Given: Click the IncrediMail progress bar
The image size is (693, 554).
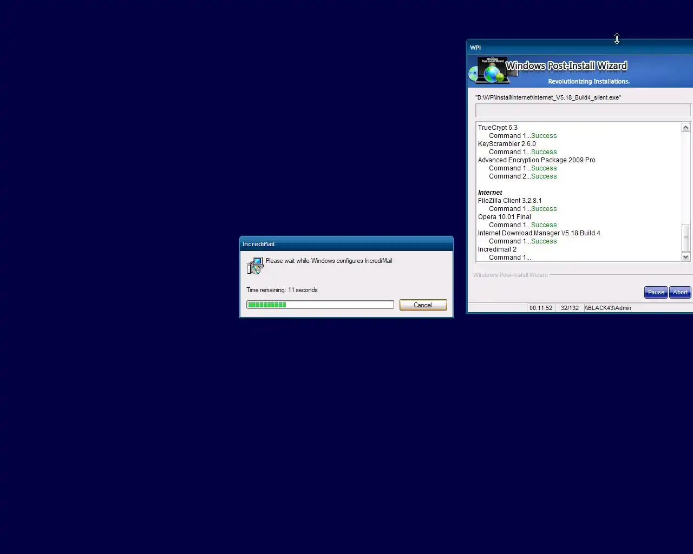Looking at the screenshot, I should click(x=320, y=305).
